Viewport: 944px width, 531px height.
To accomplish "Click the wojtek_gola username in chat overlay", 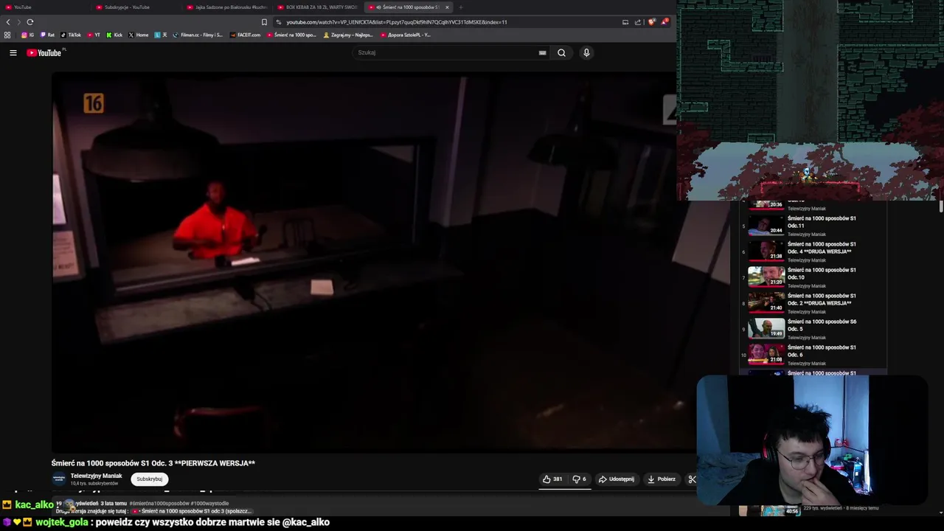I will 62,522.
